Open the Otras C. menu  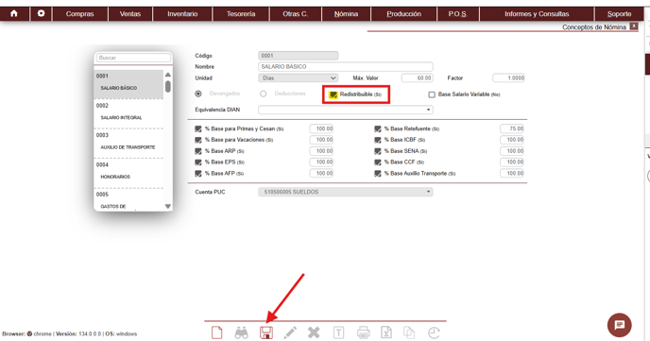pyautogui.click(x=295, y=13)
